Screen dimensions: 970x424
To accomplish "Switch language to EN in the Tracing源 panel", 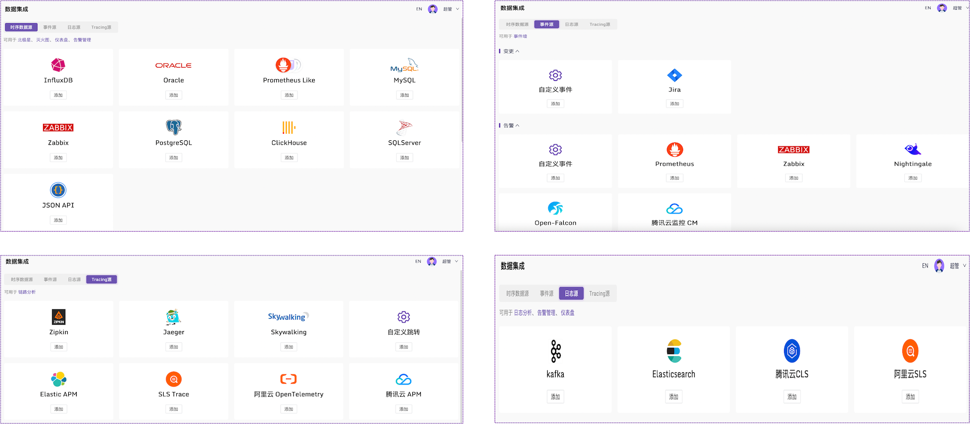I will [418, 261].
